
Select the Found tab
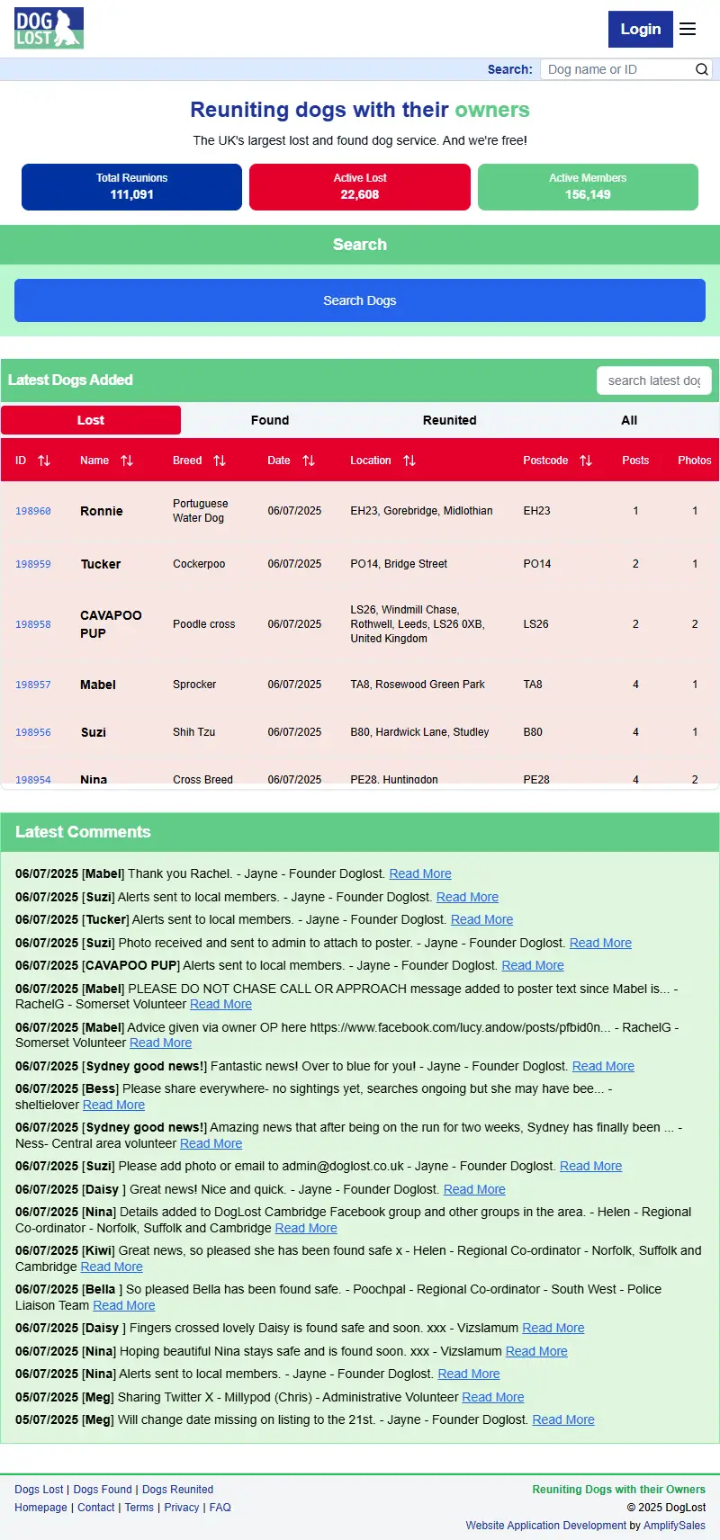(x=270, y=420)
